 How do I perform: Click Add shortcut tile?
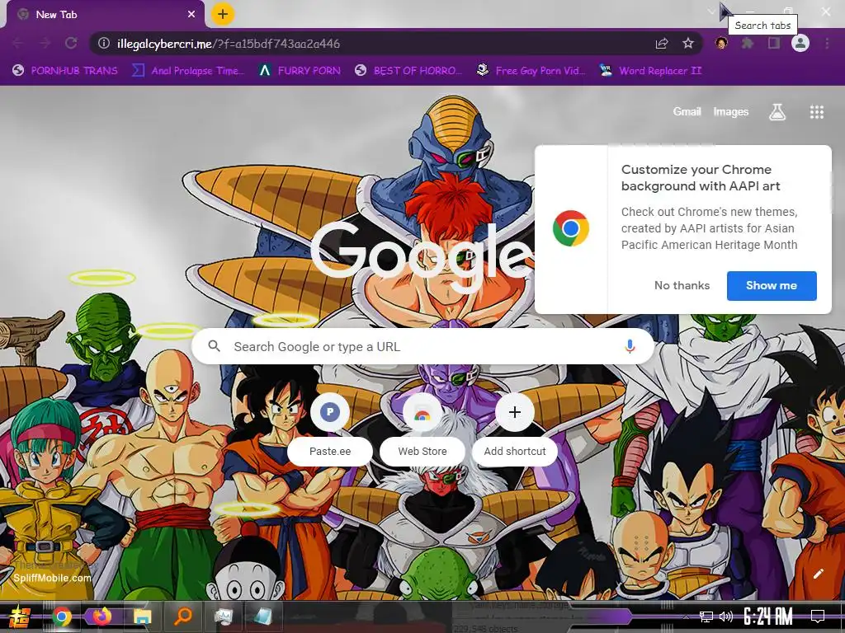click(515, 429)
